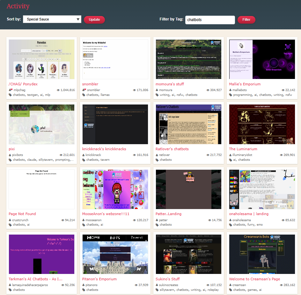Click the user icon next to onaholesama
301x295 pixels.
(x=230, y=220)
